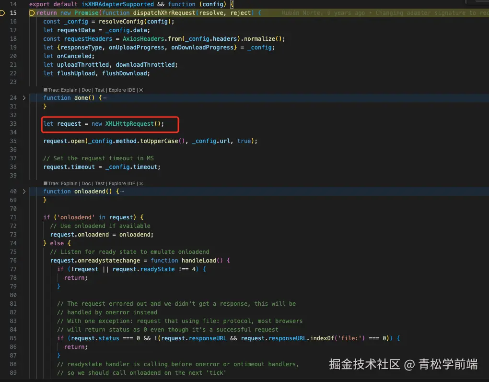489x382 pixels.
Task: Click the readyState property on line 77
Action: pos(157,269)
